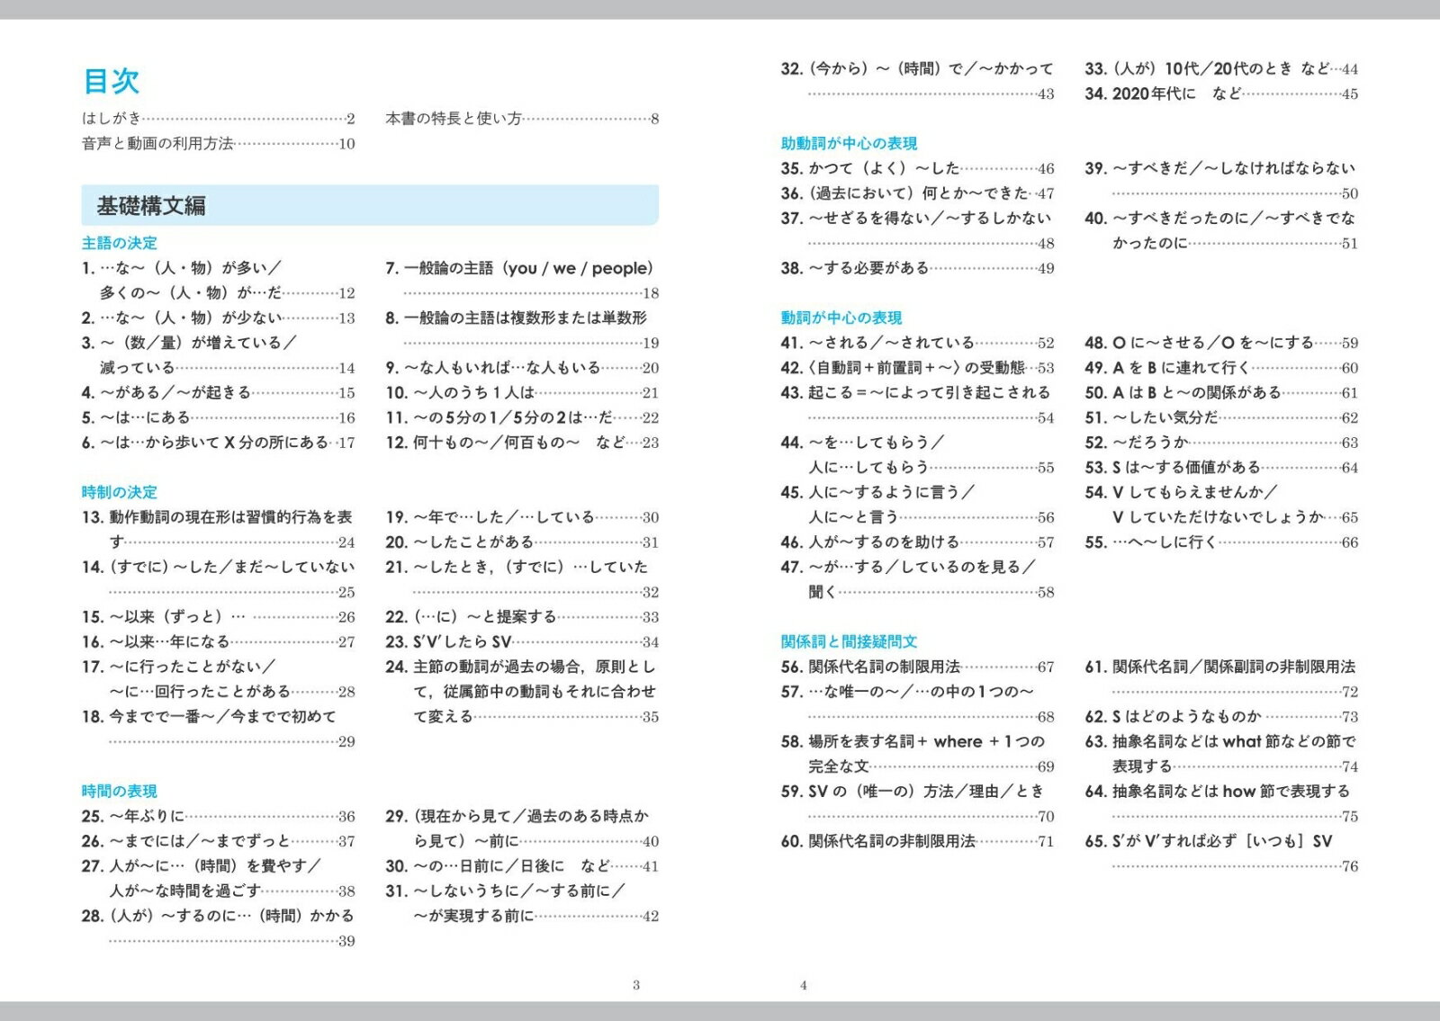Go to 関係詞と間接疑問文 section heading
This screenshot has height=1021, width=1440.
click(x=849, y=641)
